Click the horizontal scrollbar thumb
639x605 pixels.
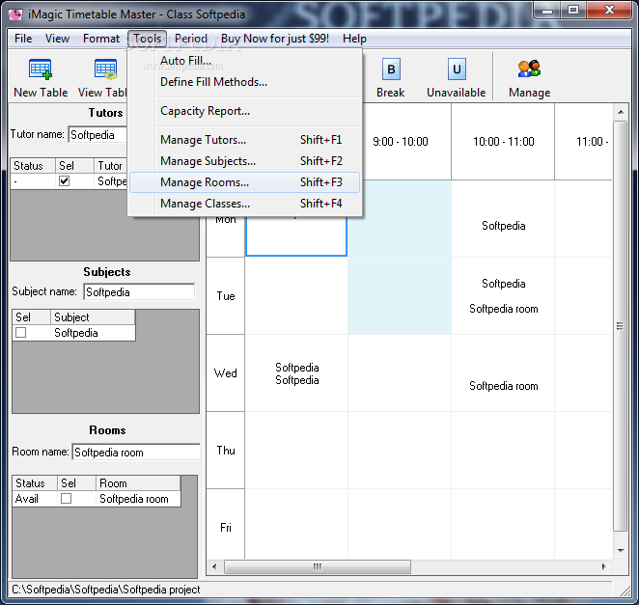(x=318, y=566)
